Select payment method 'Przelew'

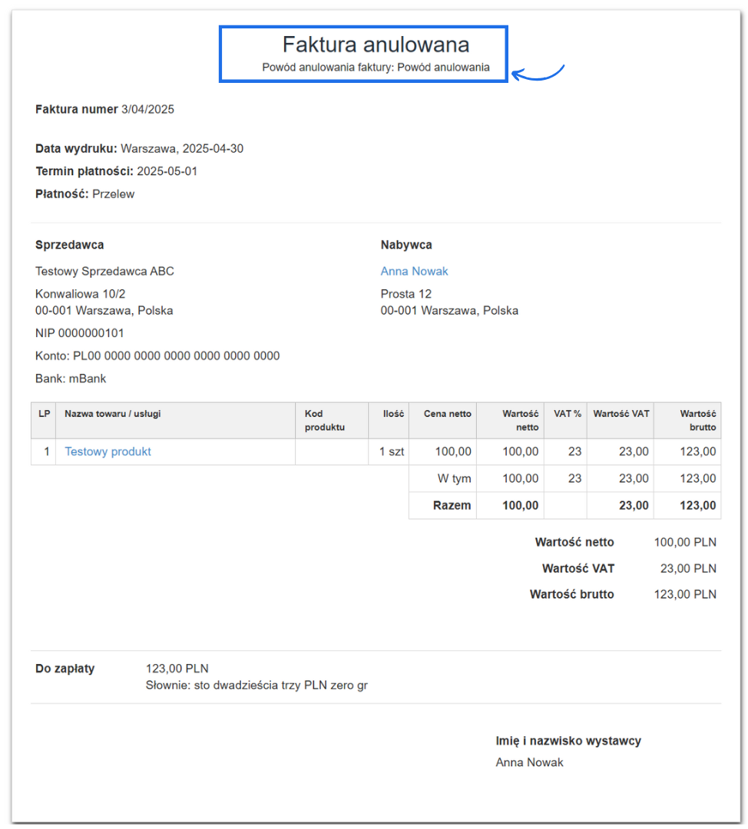pyautogui.click(x=113, y=194)
